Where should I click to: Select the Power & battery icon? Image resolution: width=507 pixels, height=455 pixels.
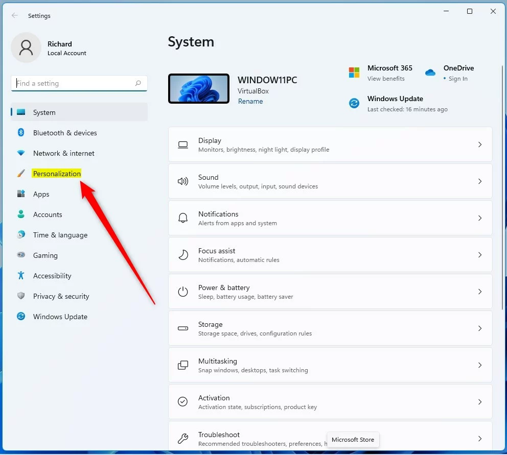182,292
